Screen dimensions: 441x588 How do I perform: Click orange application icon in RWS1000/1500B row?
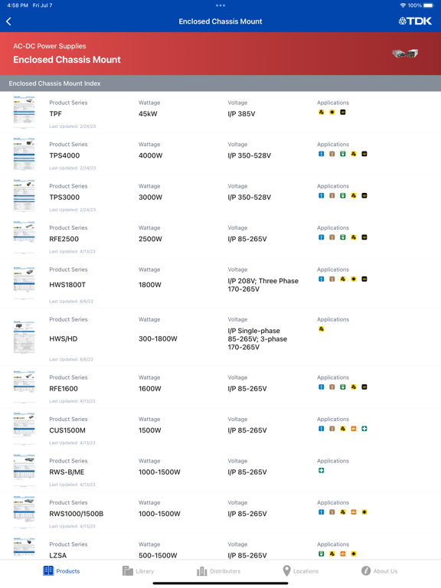coord(353,512)
